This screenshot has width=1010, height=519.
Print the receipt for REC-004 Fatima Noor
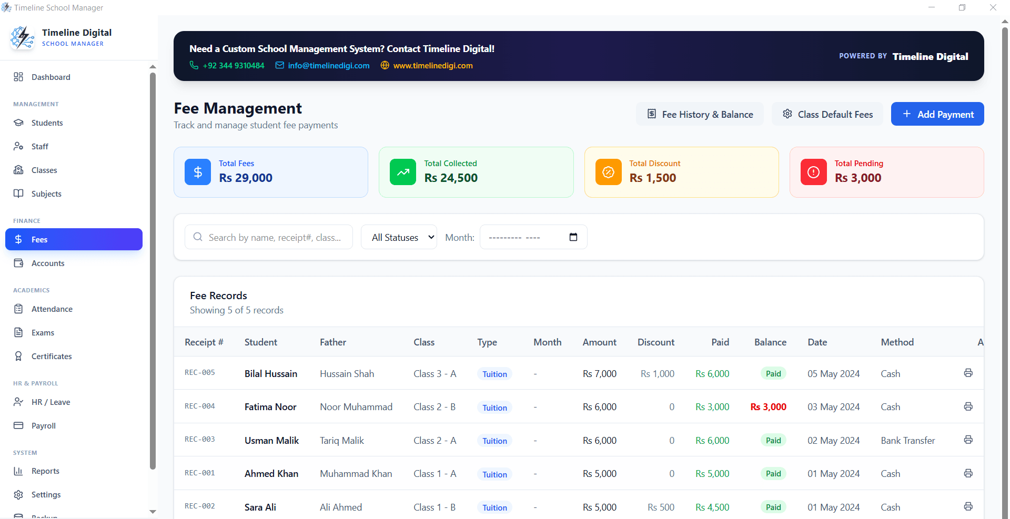tap(968, 406)
